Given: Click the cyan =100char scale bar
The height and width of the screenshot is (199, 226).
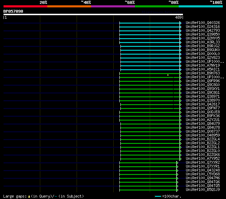Looking at the screenshot, I should point(158,196).
